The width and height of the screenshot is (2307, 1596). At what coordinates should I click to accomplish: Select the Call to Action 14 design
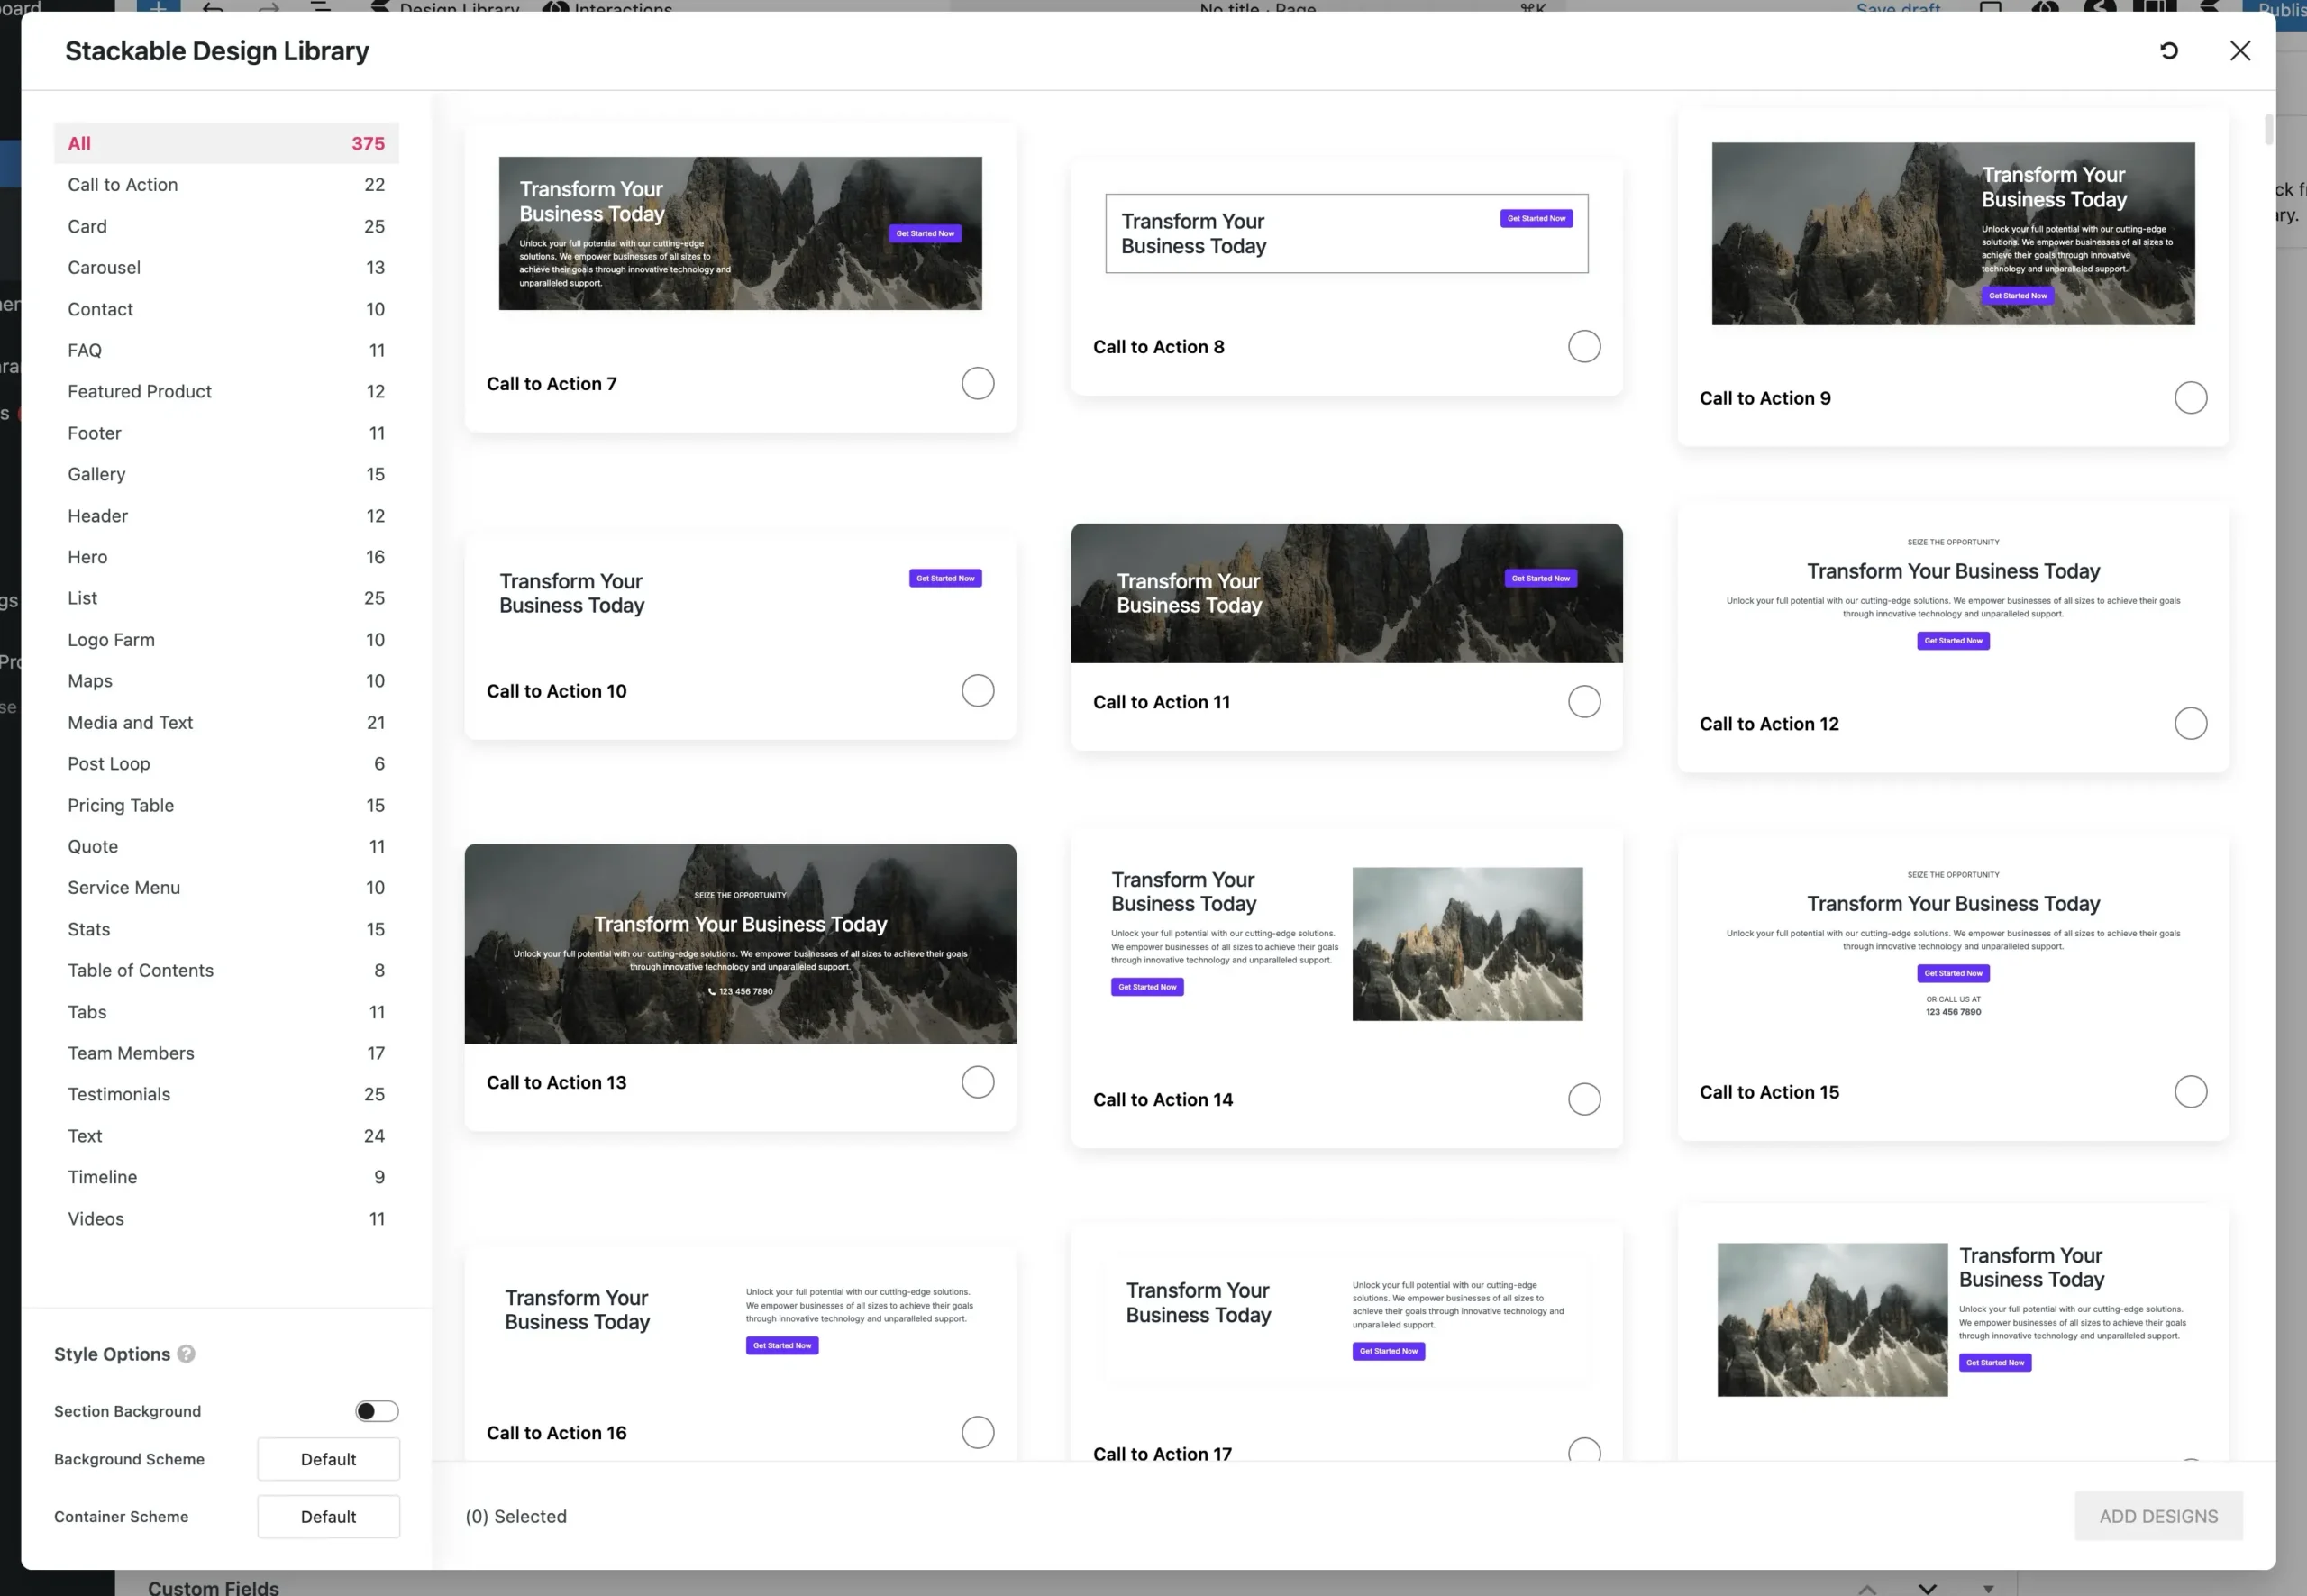tap(1584, 1099)
